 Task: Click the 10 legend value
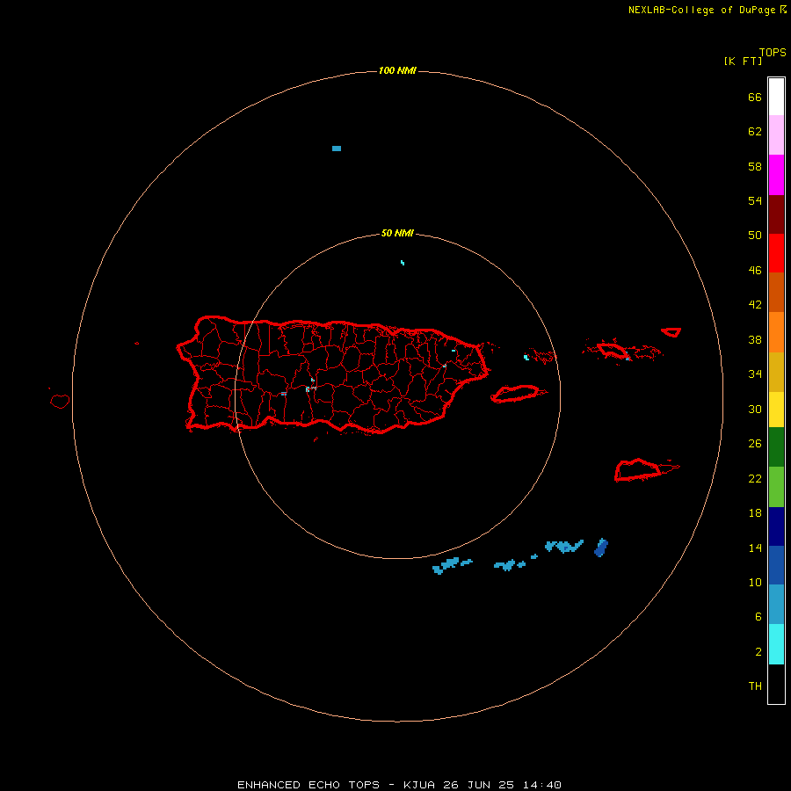pyautogui.click(x=755, y=583)
